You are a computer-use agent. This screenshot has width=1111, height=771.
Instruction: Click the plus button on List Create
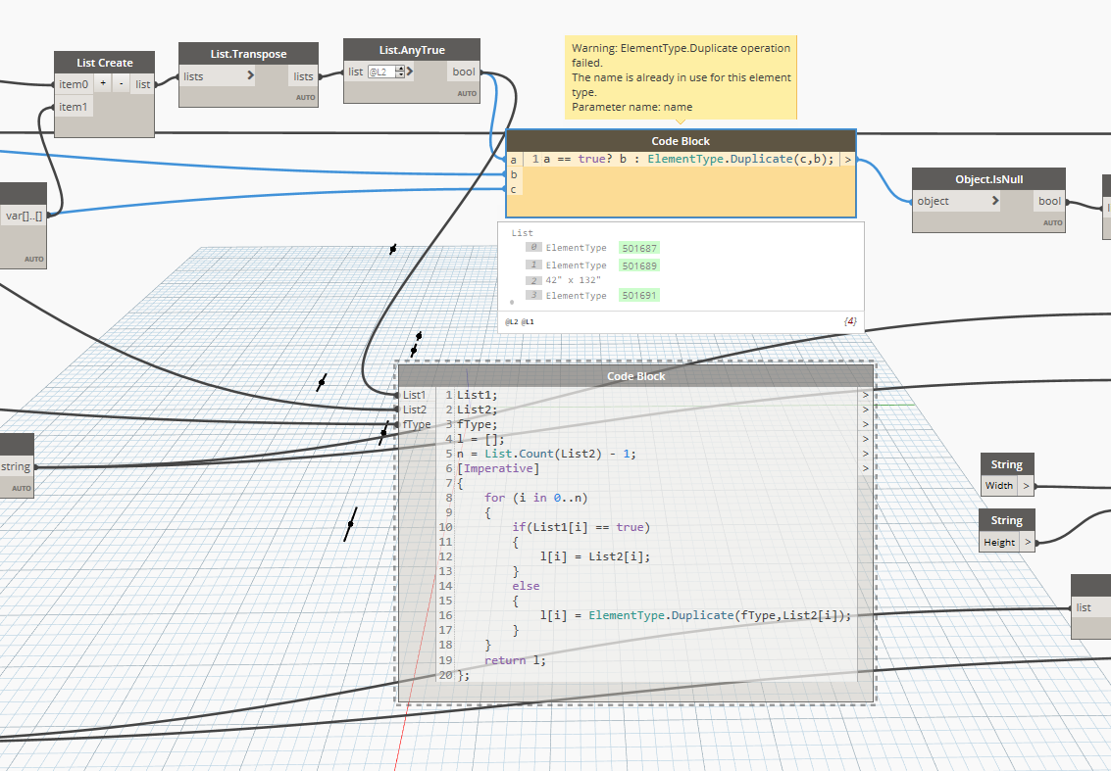click(103, 84)
